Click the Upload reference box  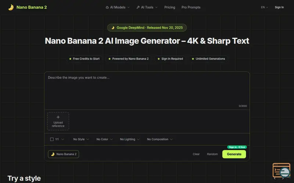58,121
